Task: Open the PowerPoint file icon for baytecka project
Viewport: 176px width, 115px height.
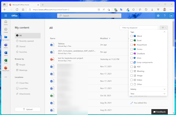Action: pyautogui.click(x=52, y=59)
